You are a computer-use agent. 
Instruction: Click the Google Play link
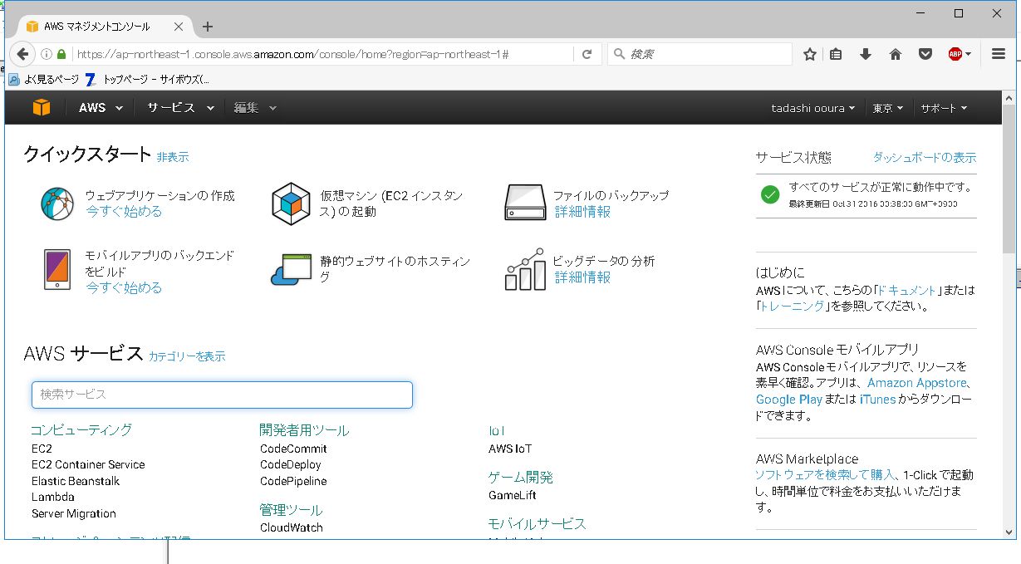coord(789,399)
